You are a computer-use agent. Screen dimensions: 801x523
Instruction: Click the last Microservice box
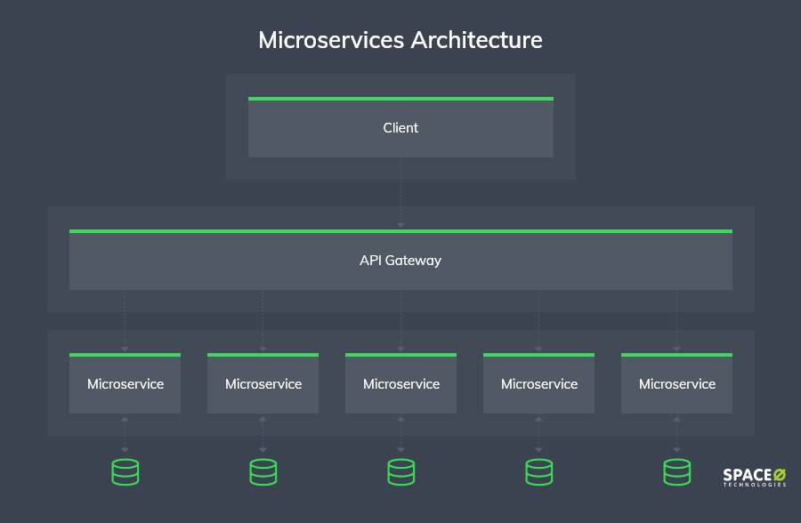677,383
